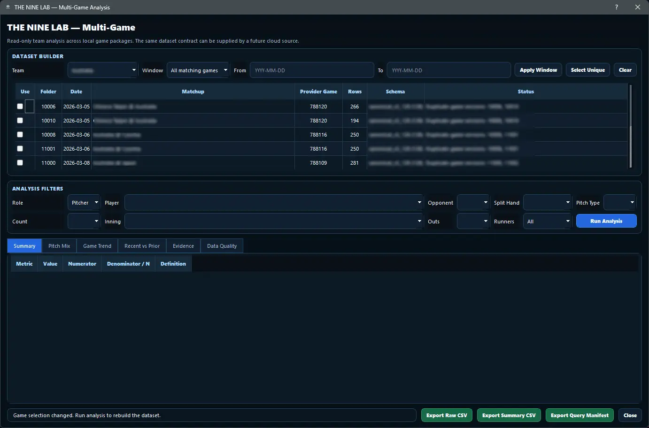Image resolution: width=649 pixels, height=428 pixels.
Task: Open the Team dropdown
Action: 102,70
